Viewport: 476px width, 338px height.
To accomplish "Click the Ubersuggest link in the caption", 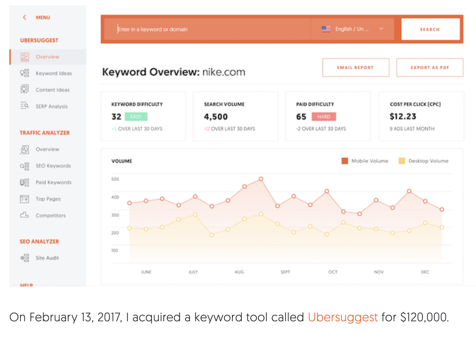I will (343, 317).
